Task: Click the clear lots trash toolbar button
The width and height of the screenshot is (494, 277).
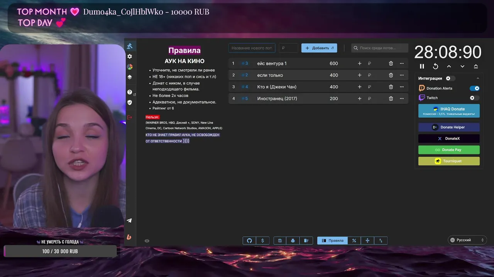Action: (306, 240)
